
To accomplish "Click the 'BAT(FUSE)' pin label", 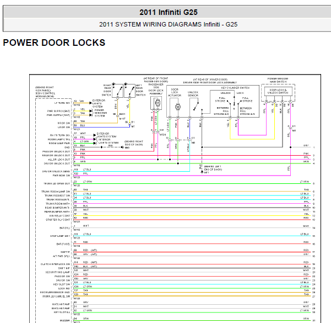I will tap(63, 244).
